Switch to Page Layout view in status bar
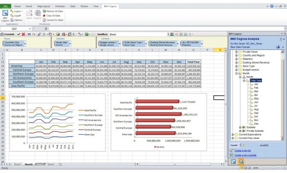 [x=246, y=168]
